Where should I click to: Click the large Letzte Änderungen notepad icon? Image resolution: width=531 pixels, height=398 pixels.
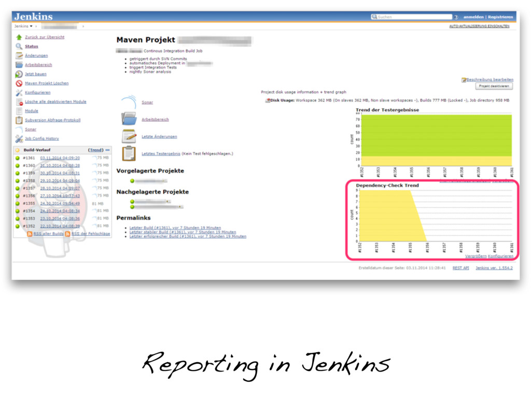[x=129, y=136]
